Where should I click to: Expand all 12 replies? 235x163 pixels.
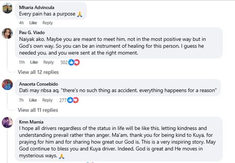coord(38,72)
